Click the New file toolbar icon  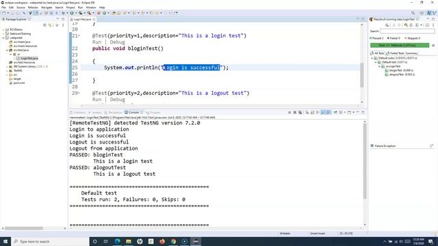coord(4,13)
